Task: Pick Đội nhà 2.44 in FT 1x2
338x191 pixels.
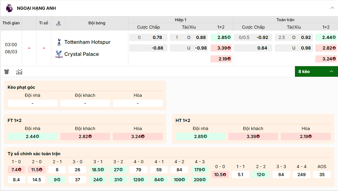Action: (32, 137)
